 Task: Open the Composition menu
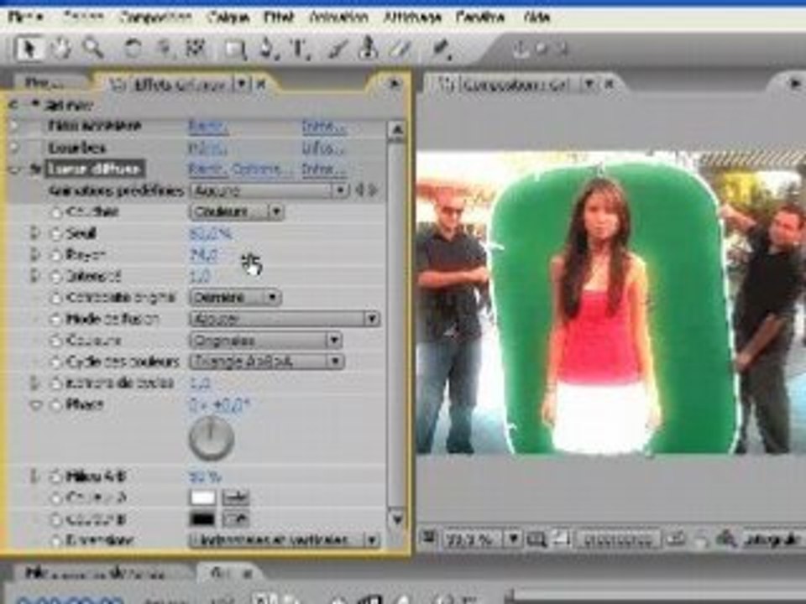pos(156,17)
